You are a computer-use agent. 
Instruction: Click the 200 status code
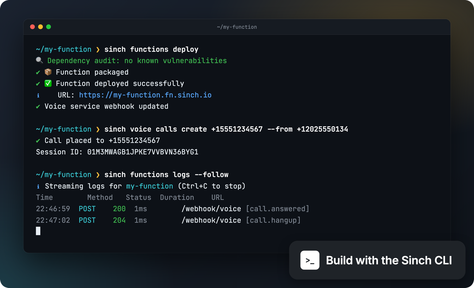pyautogui.click(x=119, y=209)
